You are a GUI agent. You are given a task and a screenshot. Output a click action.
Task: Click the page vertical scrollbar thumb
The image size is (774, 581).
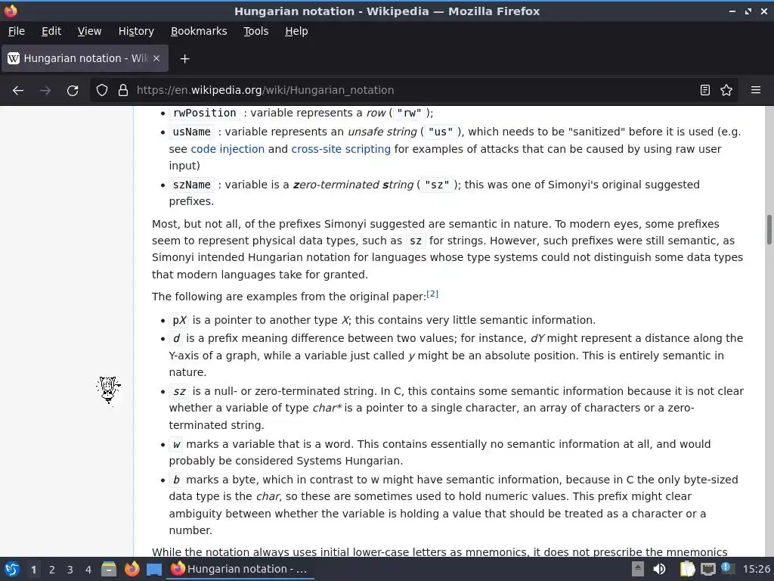769,229
